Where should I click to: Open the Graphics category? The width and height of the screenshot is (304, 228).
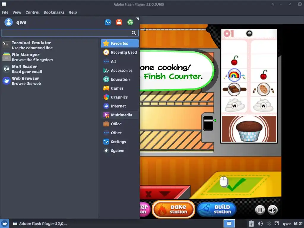(x=120, y=97)
